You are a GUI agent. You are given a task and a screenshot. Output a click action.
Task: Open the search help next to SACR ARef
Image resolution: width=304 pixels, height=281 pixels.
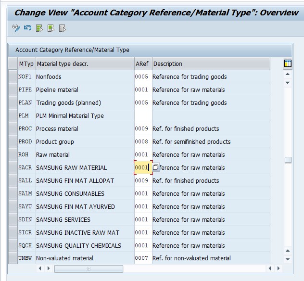point(156,167)
